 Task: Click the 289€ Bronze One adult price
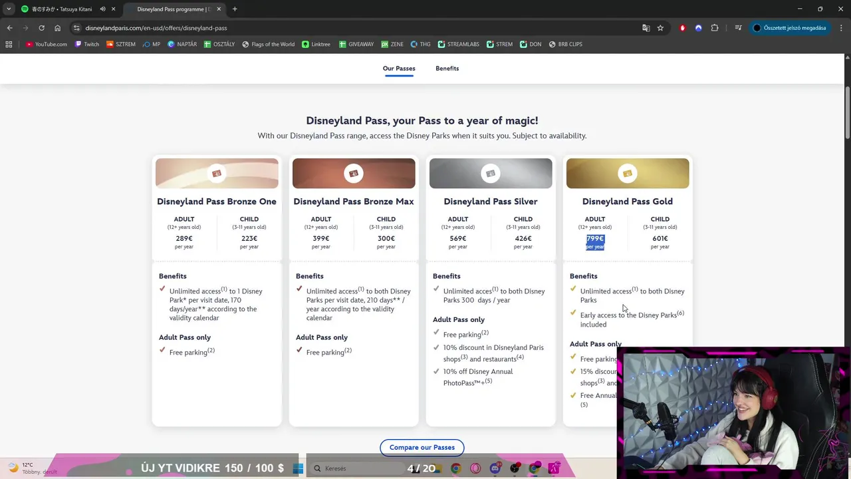pyautogui.click(x=184, y=238)
